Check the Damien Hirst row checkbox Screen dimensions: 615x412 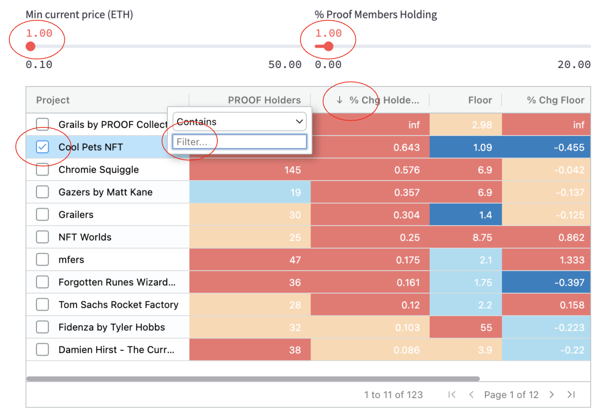click(x=42, y=350)
